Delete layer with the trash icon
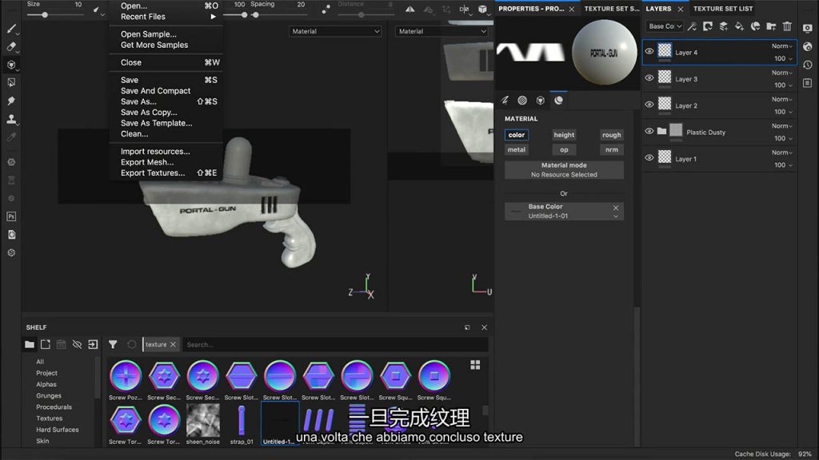Screen dimensions: 819x460 [787, 26]
